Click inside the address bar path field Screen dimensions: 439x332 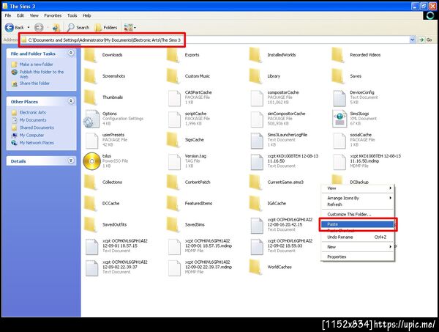coord(214,40)
